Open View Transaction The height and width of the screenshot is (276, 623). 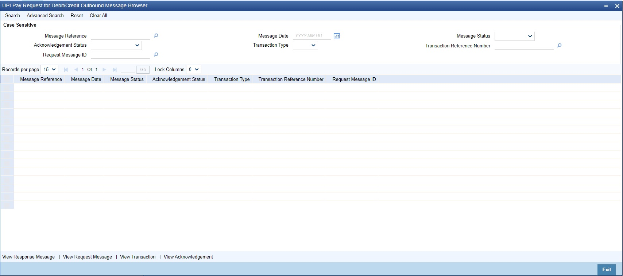(138, 257)
